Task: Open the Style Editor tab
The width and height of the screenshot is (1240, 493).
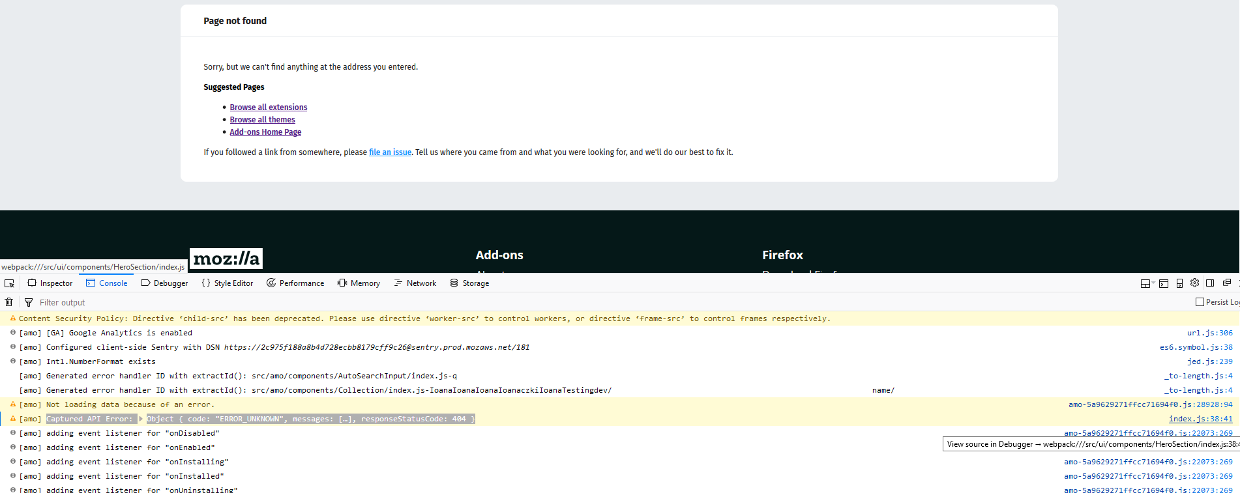Action: pos(228,283)
